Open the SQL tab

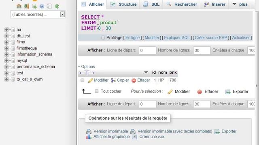pos(151,4)
